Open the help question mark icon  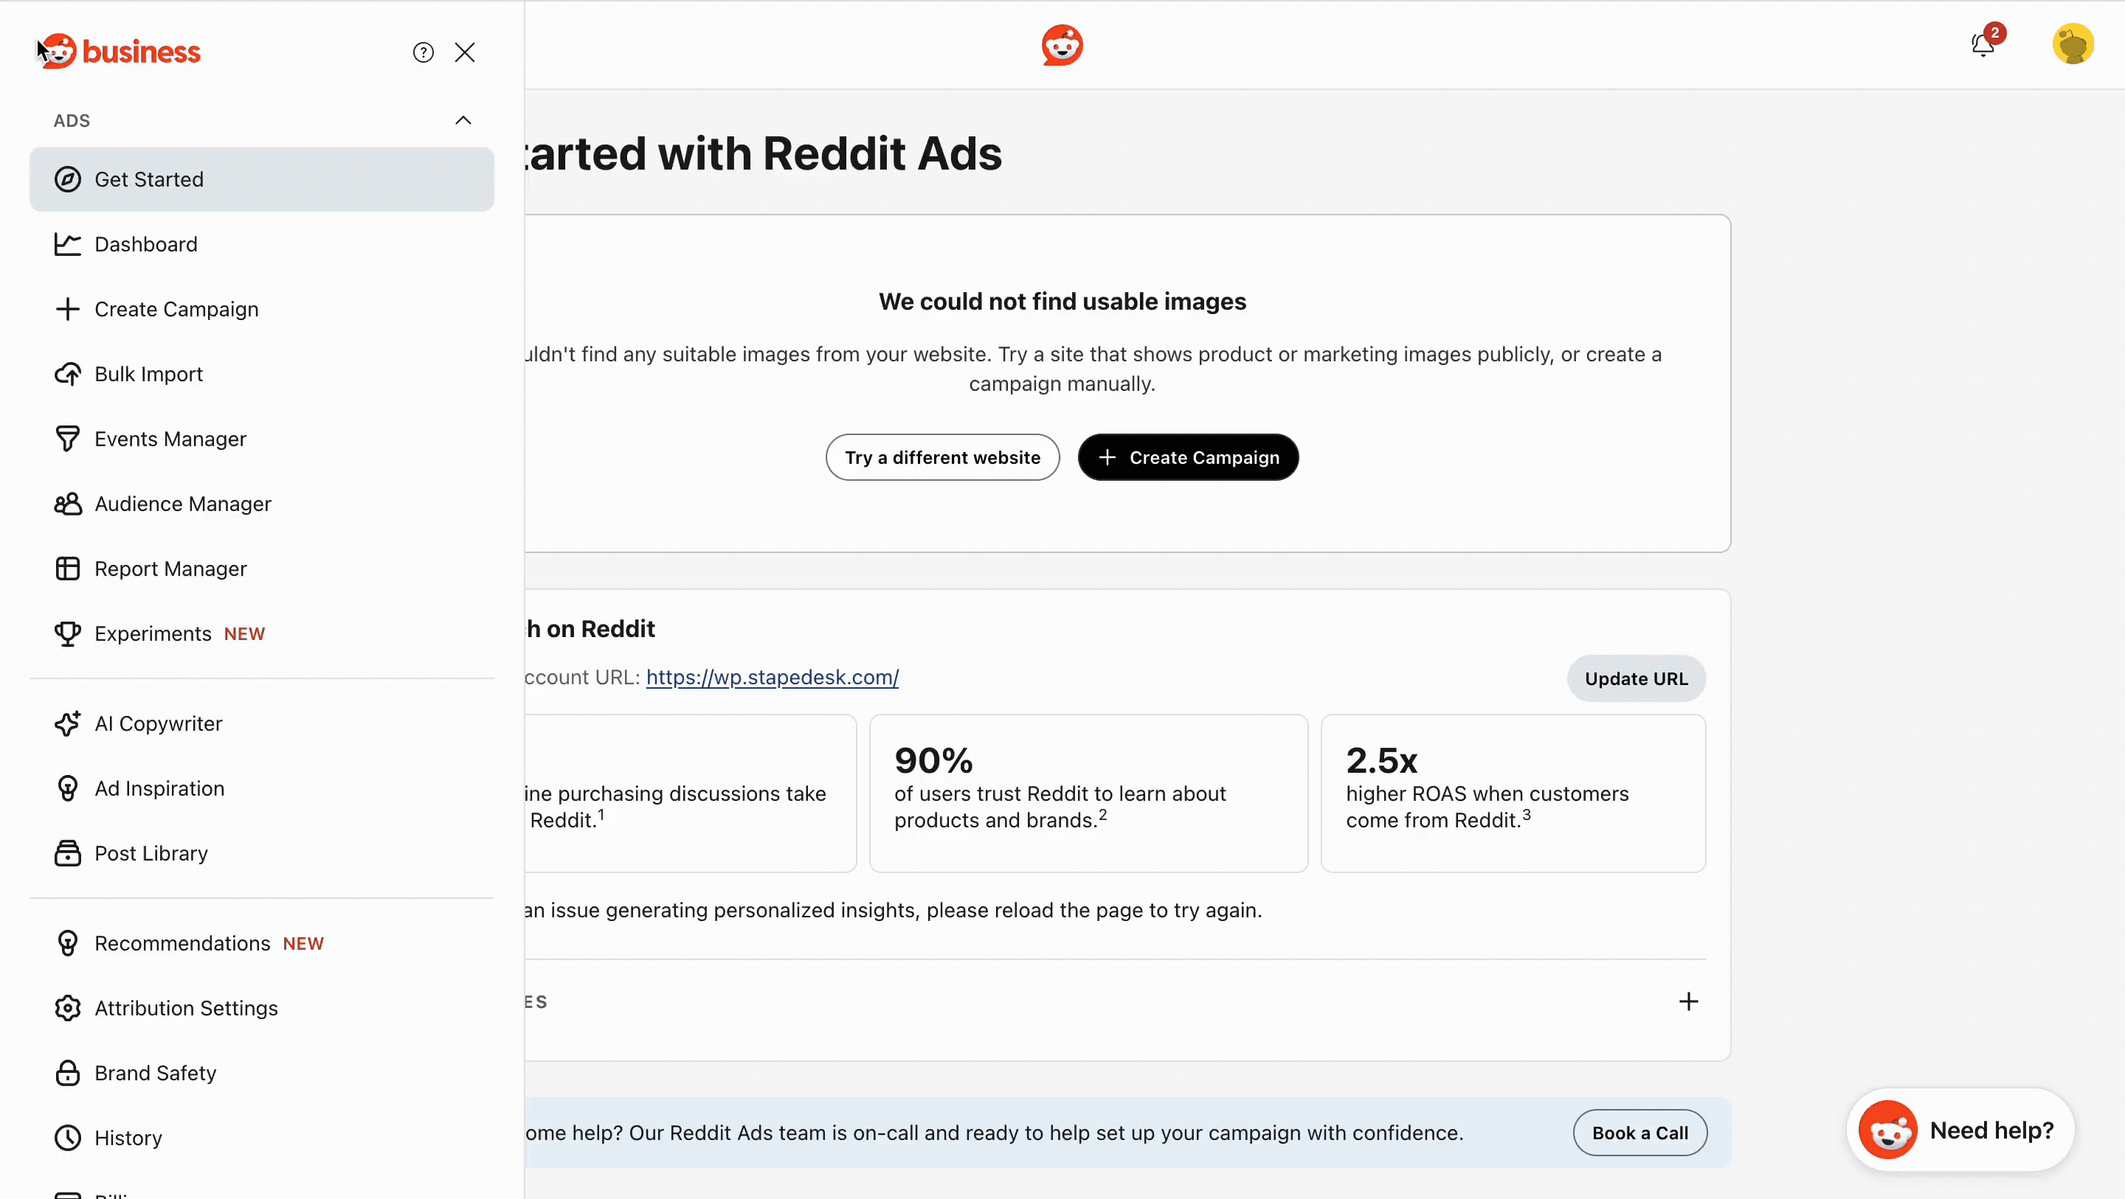tap(424, 53)
